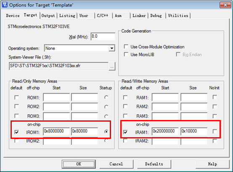Open the Listing tab
This screenshot has height=172, width=233.
[x=67, y=16]
